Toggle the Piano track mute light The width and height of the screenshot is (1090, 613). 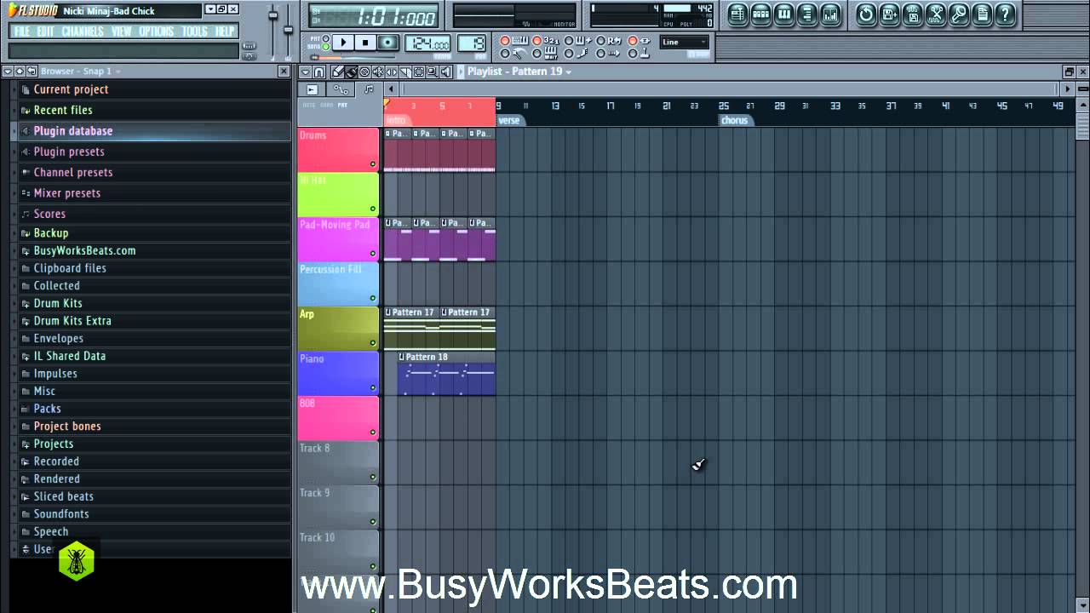(372, 388)
